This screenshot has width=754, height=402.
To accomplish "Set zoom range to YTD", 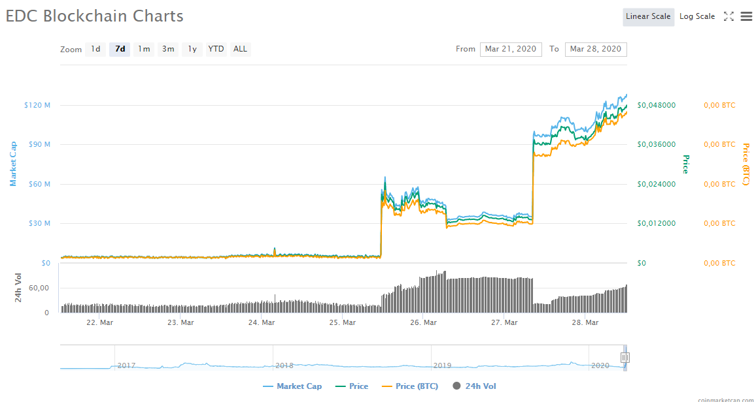I will click(x=216, y=49).
